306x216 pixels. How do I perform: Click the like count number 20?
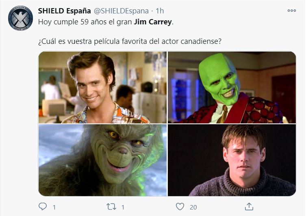coord(193,207)
